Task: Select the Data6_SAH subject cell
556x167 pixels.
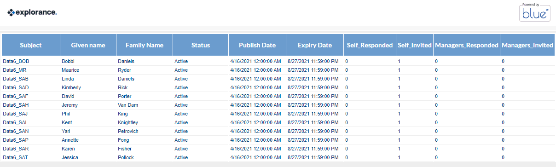Action: [x=16, y=105]
